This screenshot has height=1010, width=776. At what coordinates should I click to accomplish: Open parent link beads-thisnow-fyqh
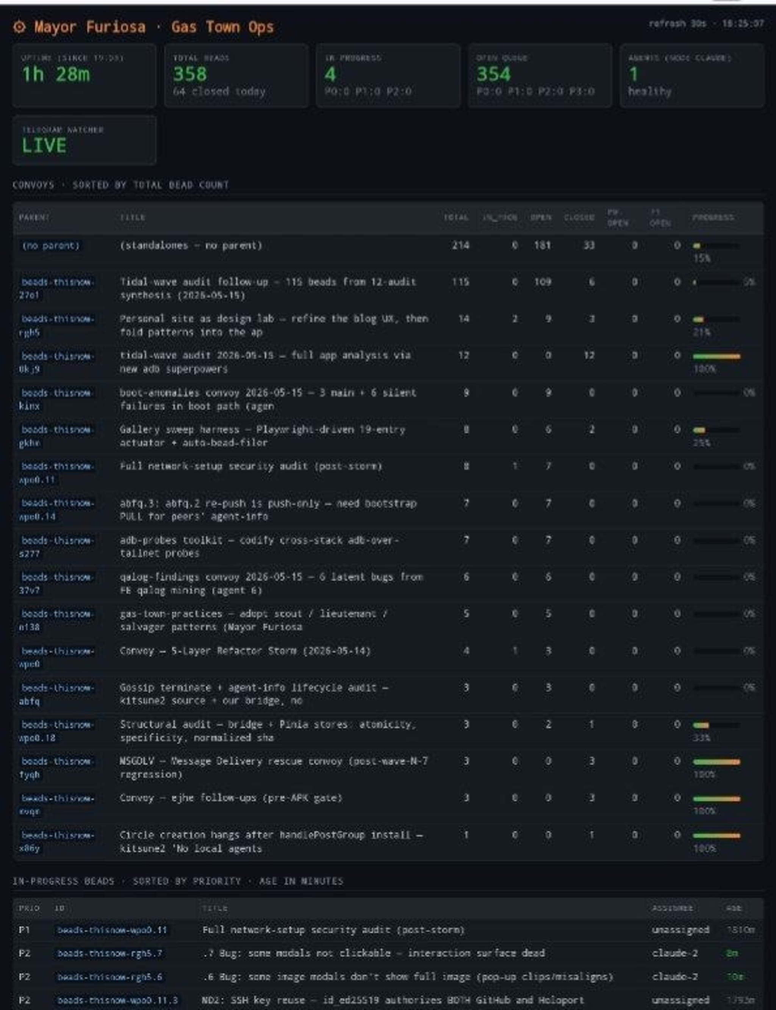[x=57, y=768]
